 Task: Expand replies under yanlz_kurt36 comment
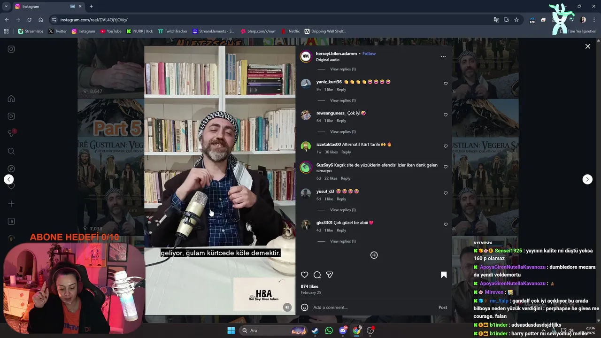point(343,100)
